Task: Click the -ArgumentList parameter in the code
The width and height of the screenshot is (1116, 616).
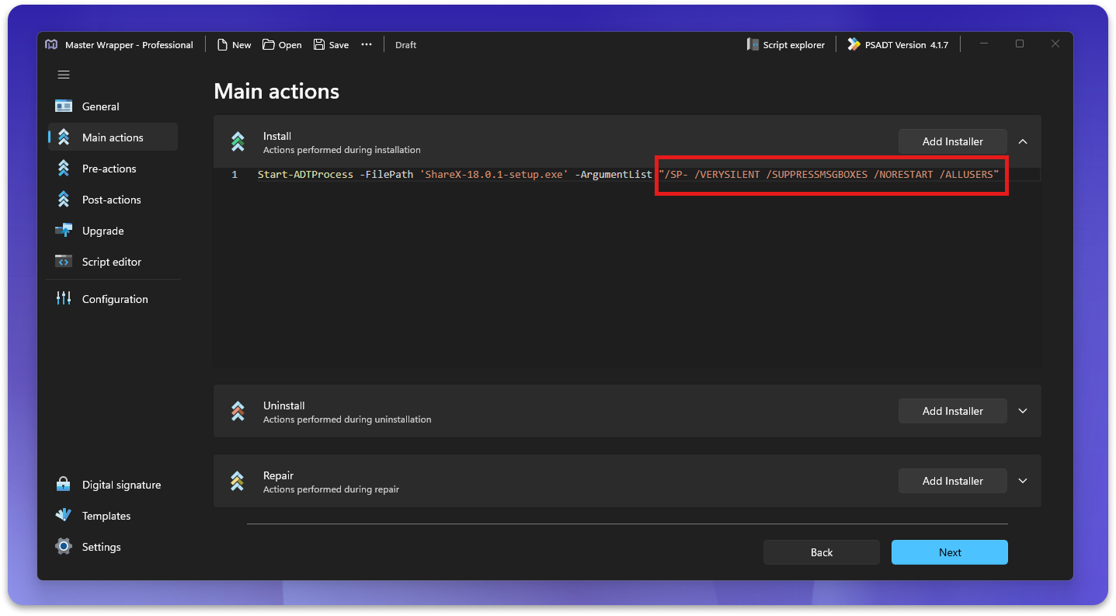Action: (614, 175)
